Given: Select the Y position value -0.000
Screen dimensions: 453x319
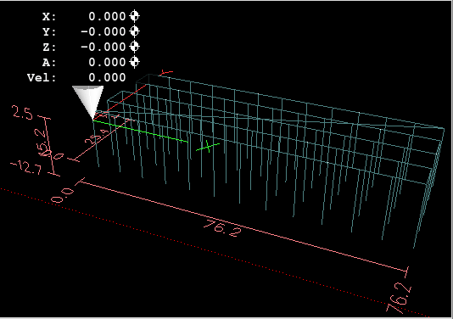Looking at the screenshot, I should pos(103,31).
